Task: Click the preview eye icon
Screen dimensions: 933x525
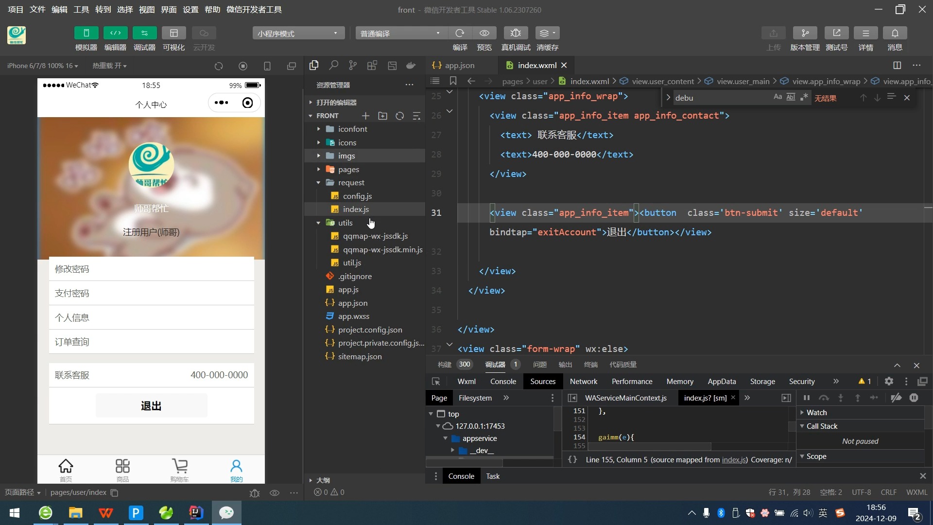Action: (x=484, y=33)
